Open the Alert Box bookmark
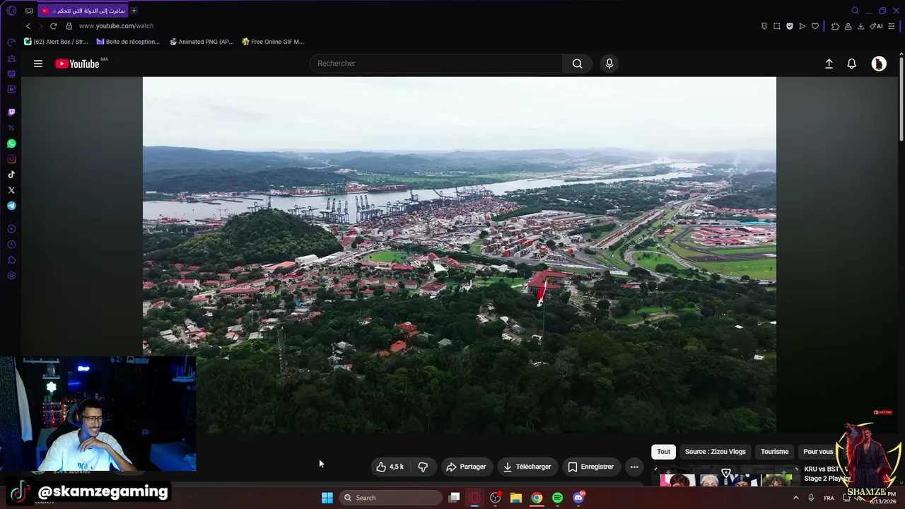 [56, 42]
